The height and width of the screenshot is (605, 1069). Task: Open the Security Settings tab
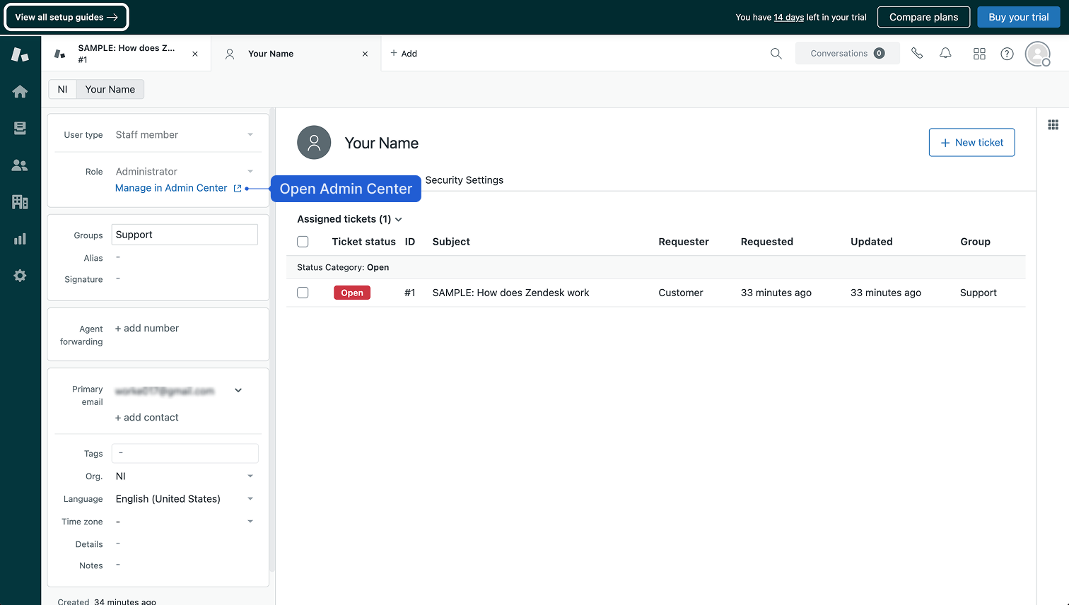[465, 180]
